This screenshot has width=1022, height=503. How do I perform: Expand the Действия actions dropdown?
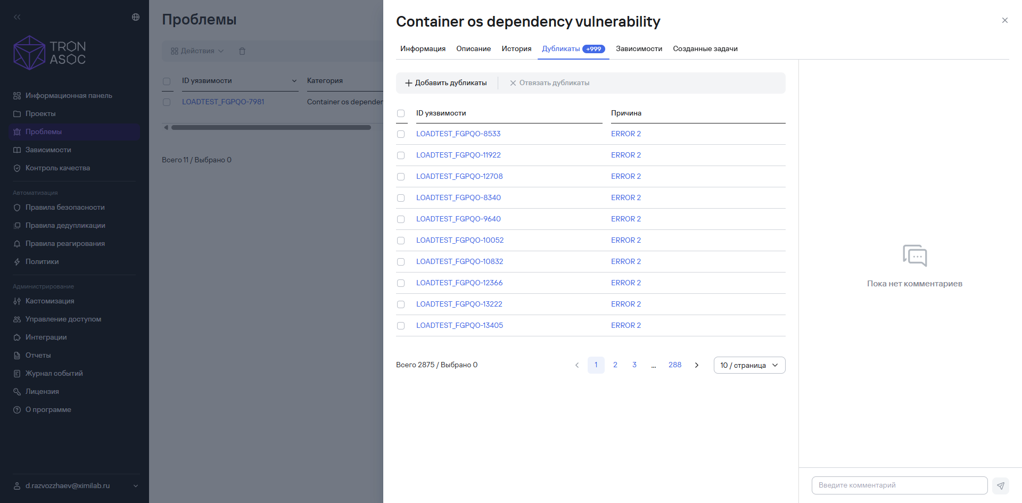click(197, 51)
